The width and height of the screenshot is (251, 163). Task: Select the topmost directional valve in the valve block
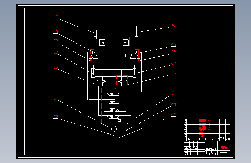[x=113, y=94]
